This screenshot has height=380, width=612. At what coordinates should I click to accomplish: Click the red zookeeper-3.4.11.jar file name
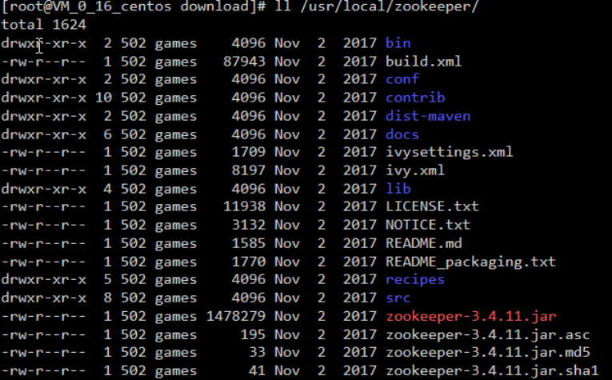pos(471,316)
